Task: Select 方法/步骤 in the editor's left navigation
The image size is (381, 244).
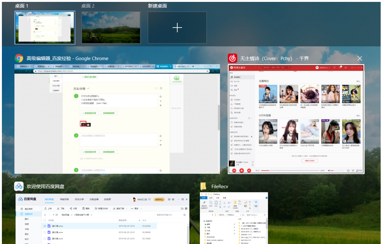Action: coord(56,85)
